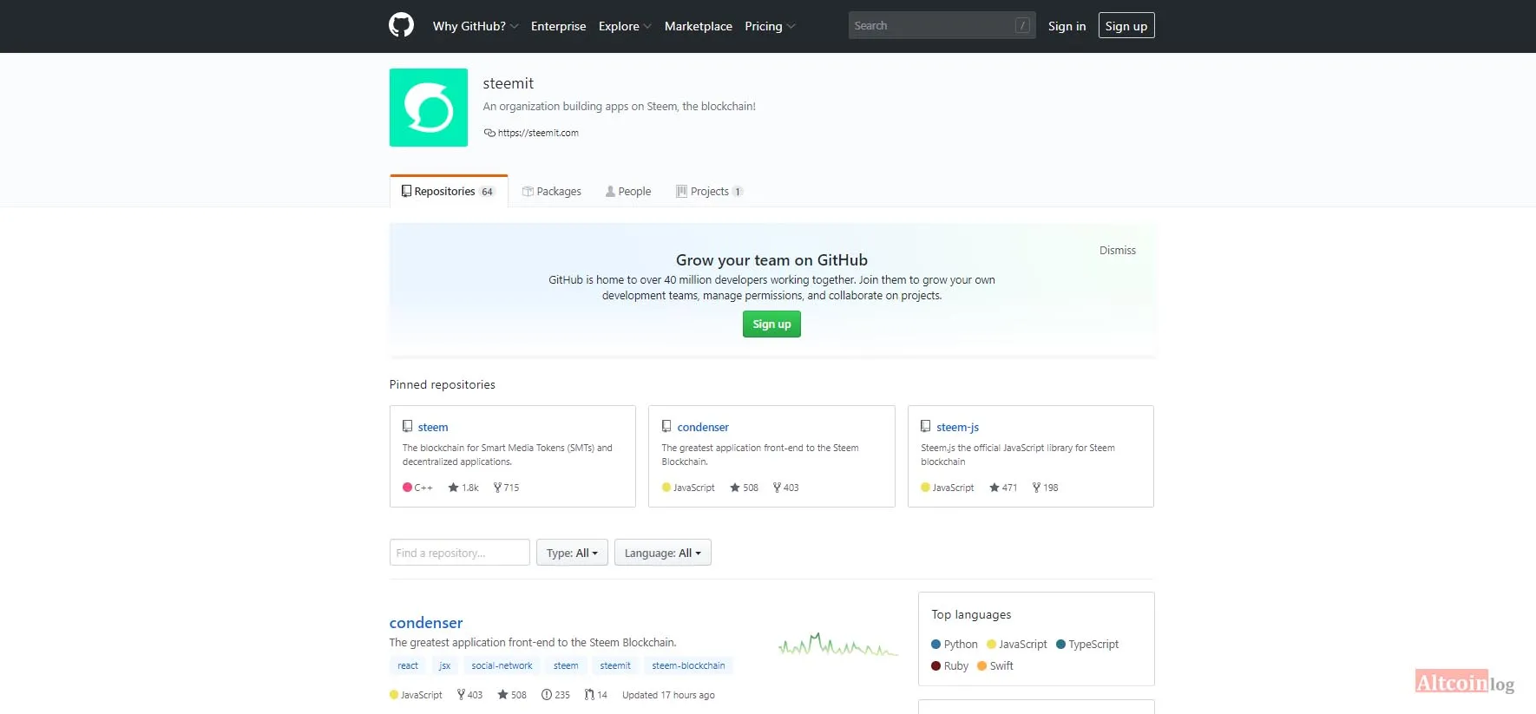Image resolution: width=1536 pixels, height=714 pixels.
Task: Click the link icon beside steemit.com
Action: click(x=489, y=133)
